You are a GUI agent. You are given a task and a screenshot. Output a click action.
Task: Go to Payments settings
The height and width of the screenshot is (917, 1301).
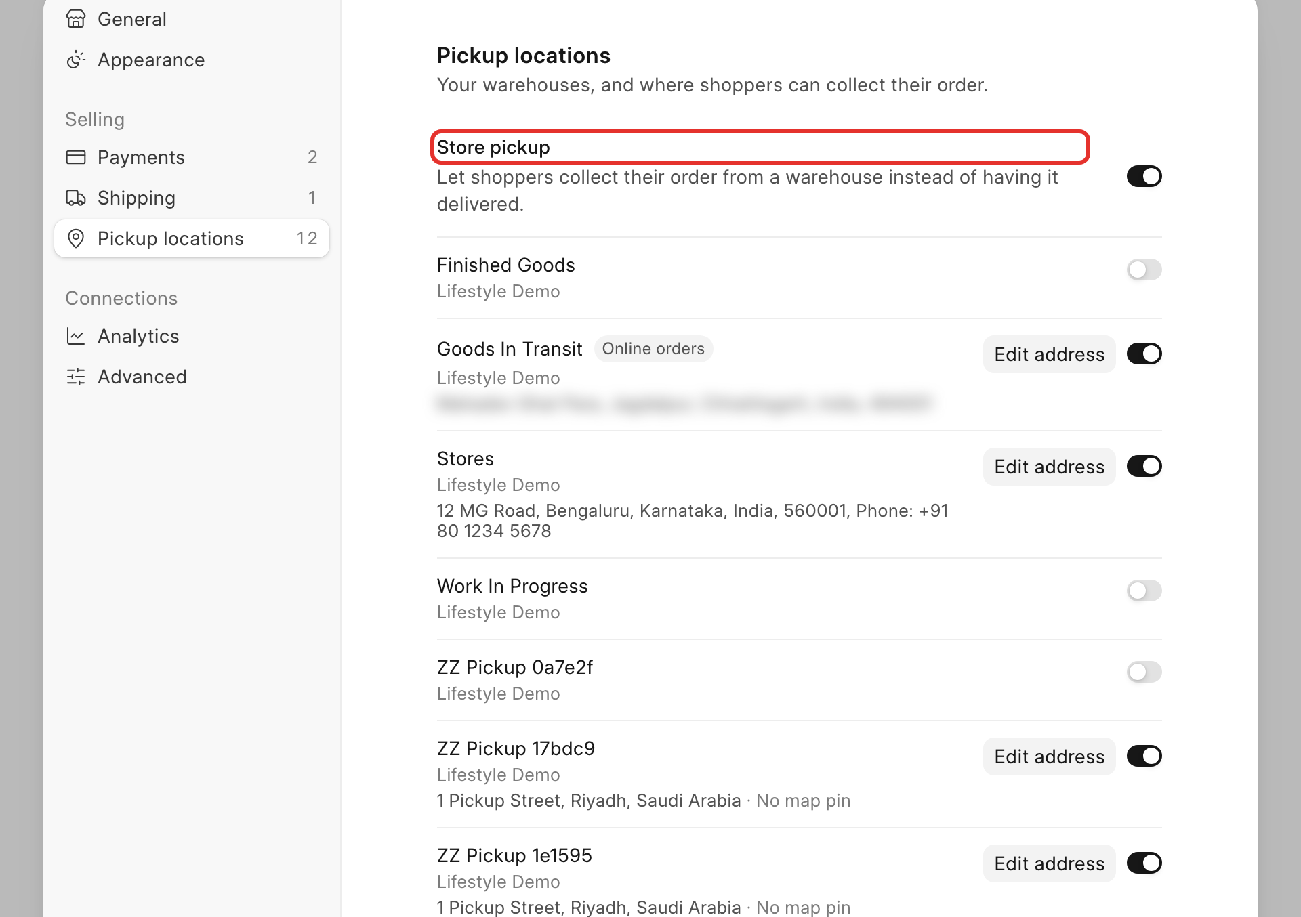point(192,157)
